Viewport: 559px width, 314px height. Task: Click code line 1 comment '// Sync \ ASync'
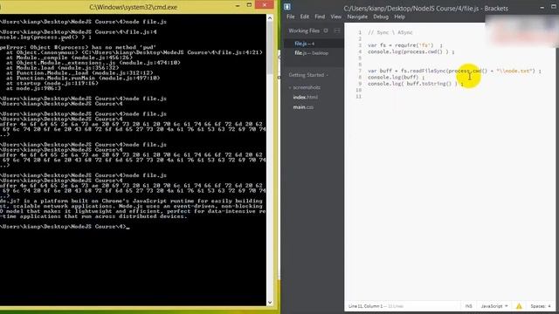tap(390, 32)
